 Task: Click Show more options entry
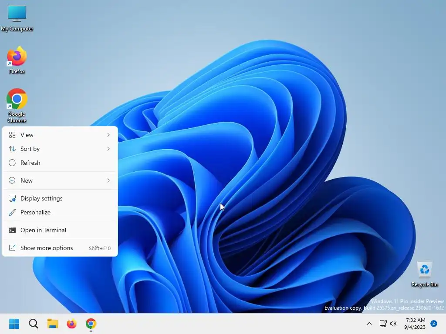(x=60, y=248)
